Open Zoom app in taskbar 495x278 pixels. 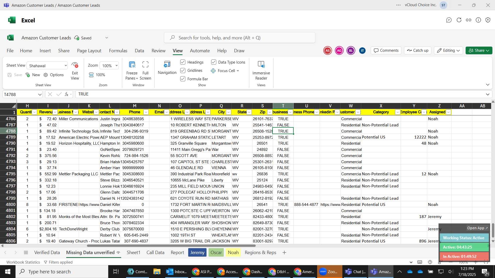[329, 272]
